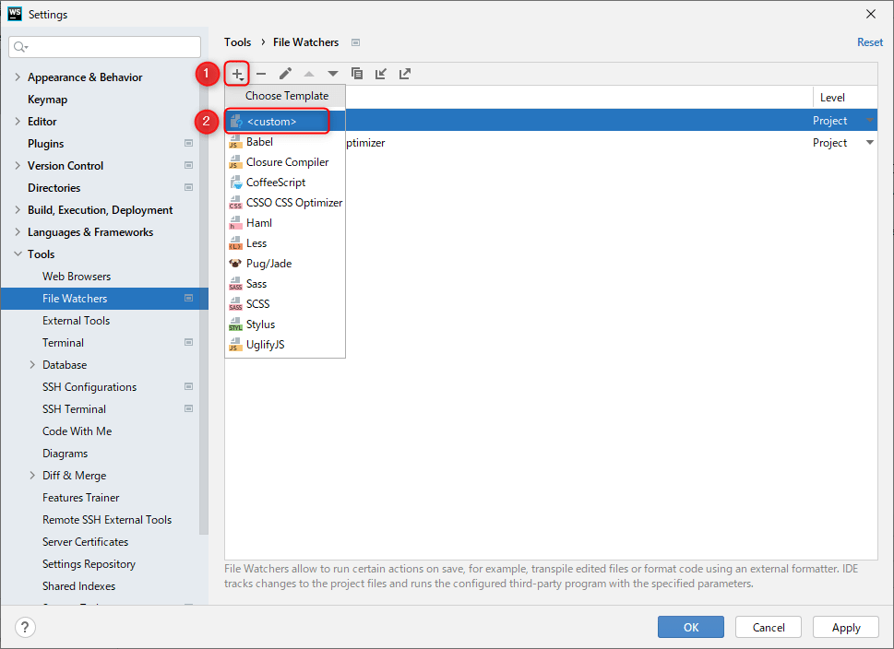Expand the Editor section
The image size is (894, 649).
18,122
